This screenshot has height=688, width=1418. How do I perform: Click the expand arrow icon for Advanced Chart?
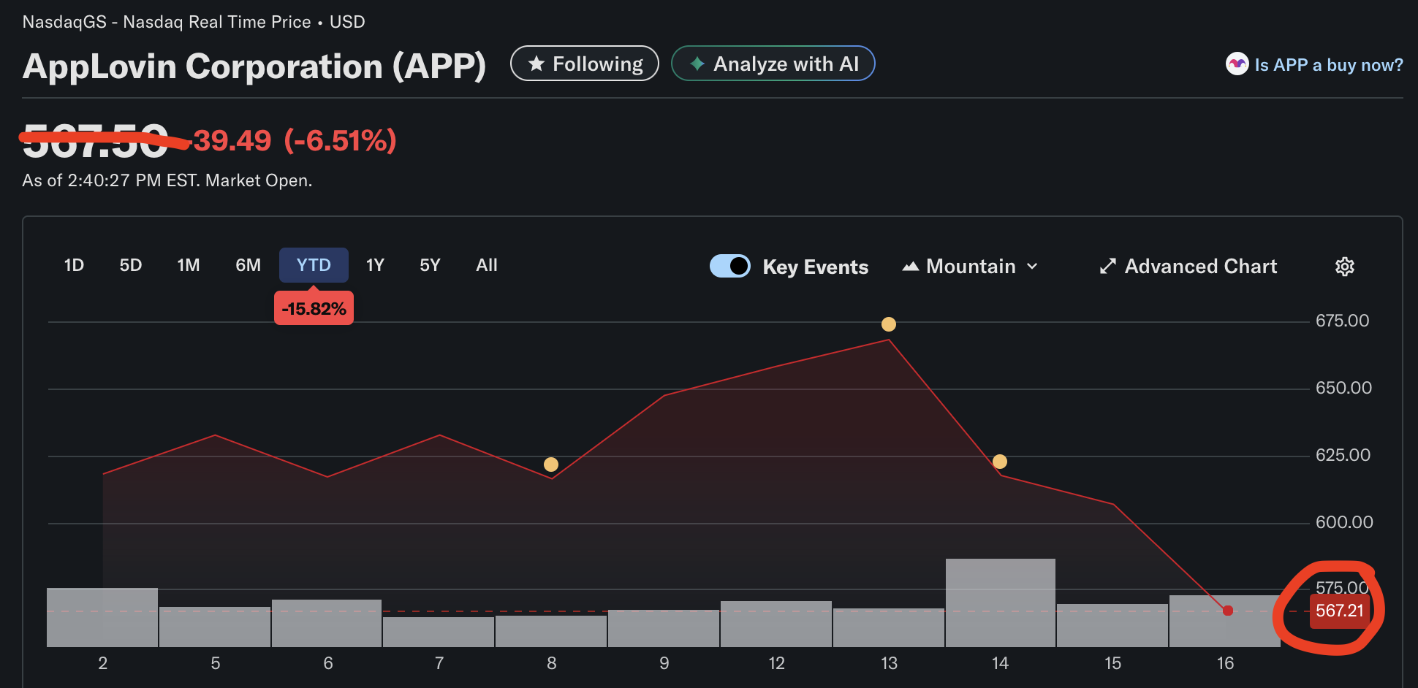1107,267
